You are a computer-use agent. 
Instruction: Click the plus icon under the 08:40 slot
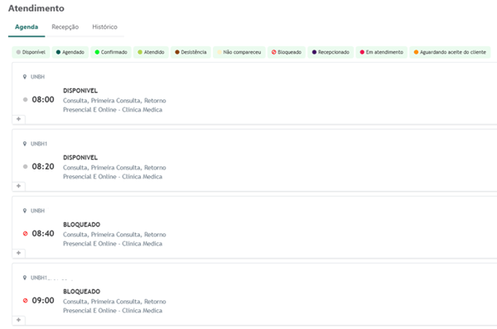(x=18, y=253)
